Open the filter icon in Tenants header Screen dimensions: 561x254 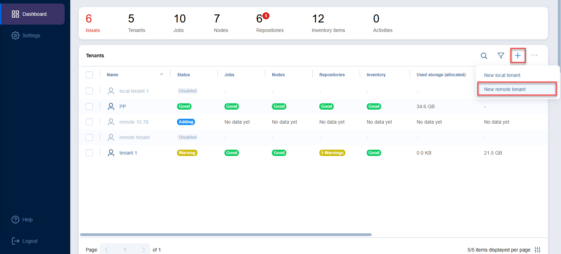501,56
